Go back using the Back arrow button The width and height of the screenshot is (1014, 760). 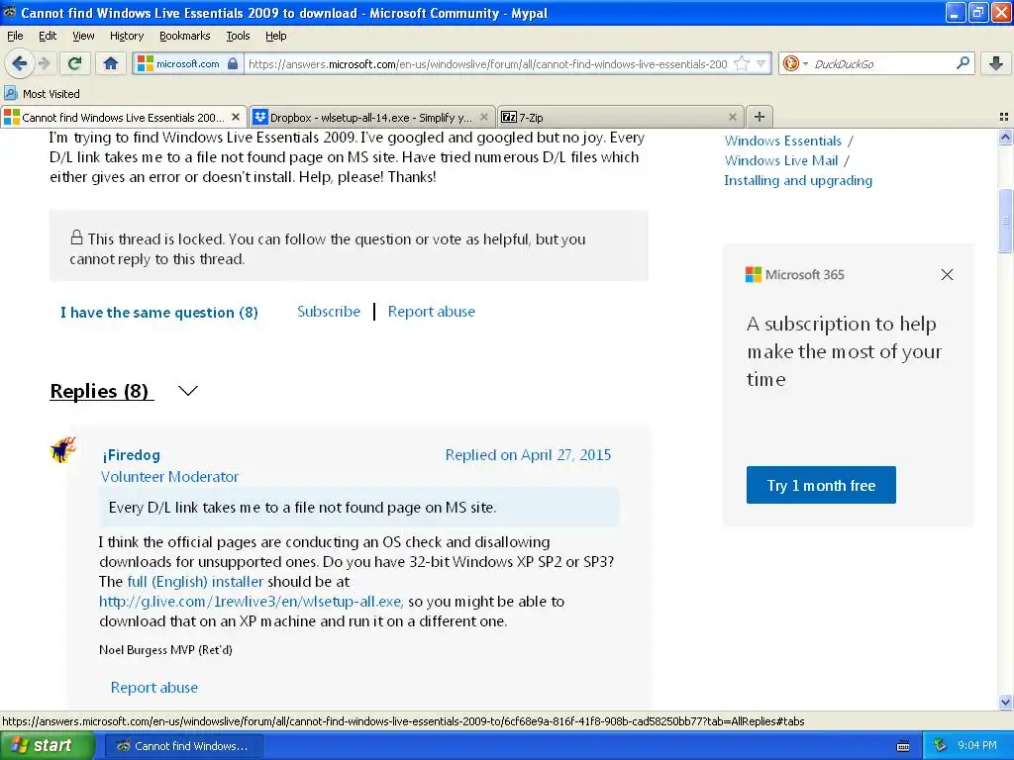[x=20, y=63]
